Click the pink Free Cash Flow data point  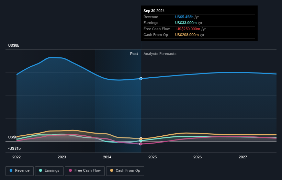pyautogui.click(x=141, y=144)
